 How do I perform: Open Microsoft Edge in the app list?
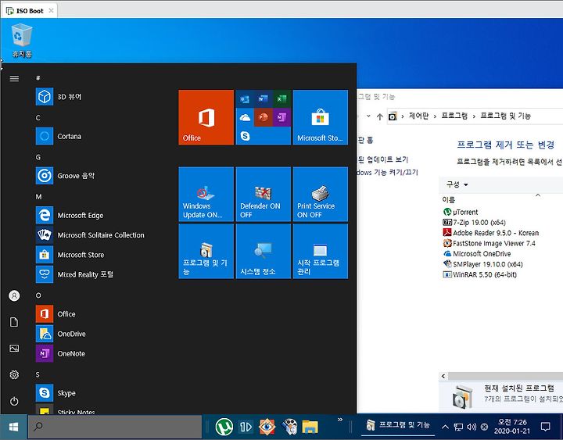pos(70,216)
